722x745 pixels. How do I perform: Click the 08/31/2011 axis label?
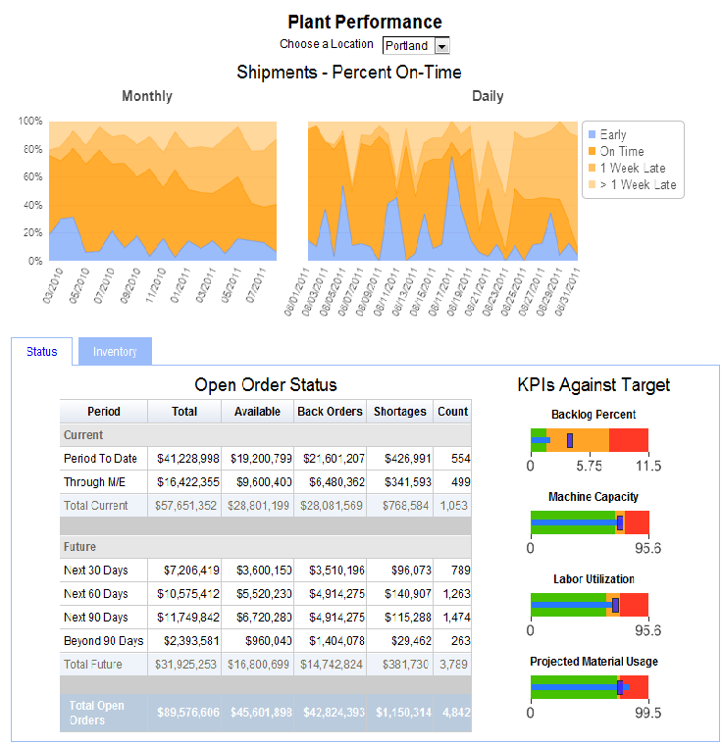pos(567,292)
